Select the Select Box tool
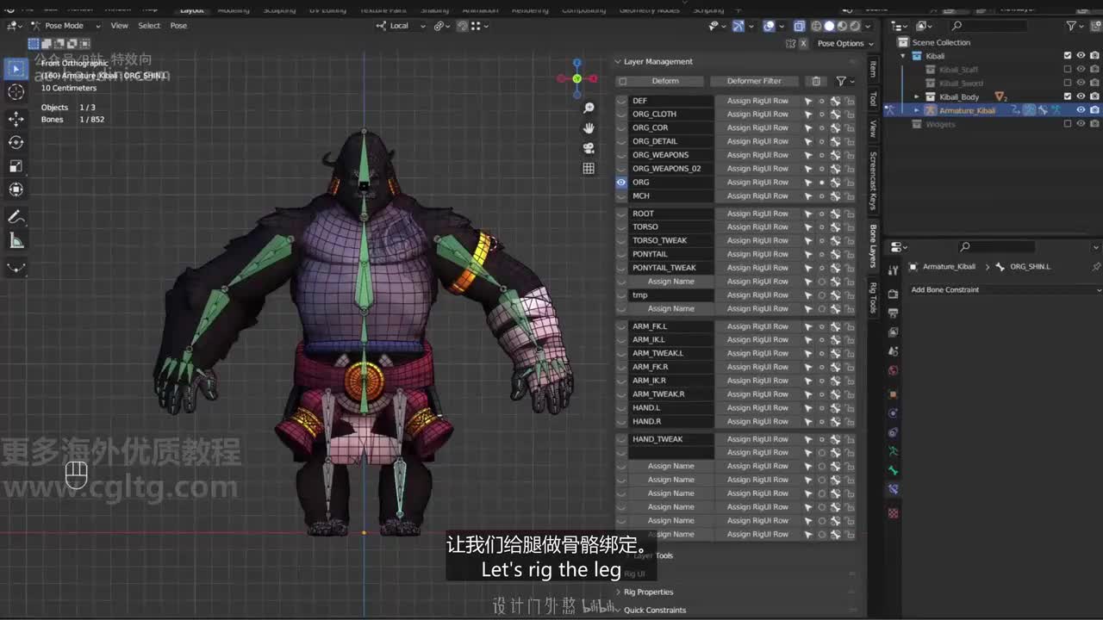This screenshot has height=620, width=1103. pyautogui.click(x=16, y=68)
